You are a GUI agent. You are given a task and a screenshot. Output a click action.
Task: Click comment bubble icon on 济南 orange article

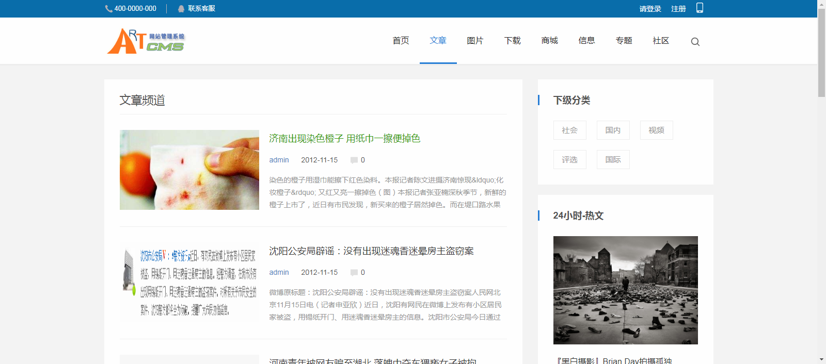pyautogui.click(x=354, y=160)
